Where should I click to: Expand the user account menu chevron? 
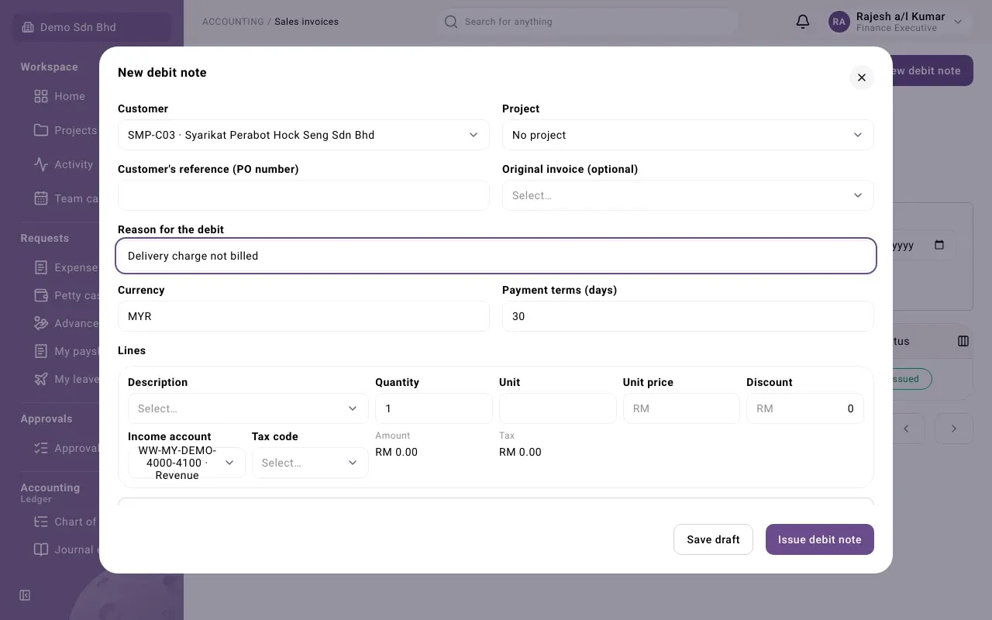pyautogui.click(x=958, y=22)
